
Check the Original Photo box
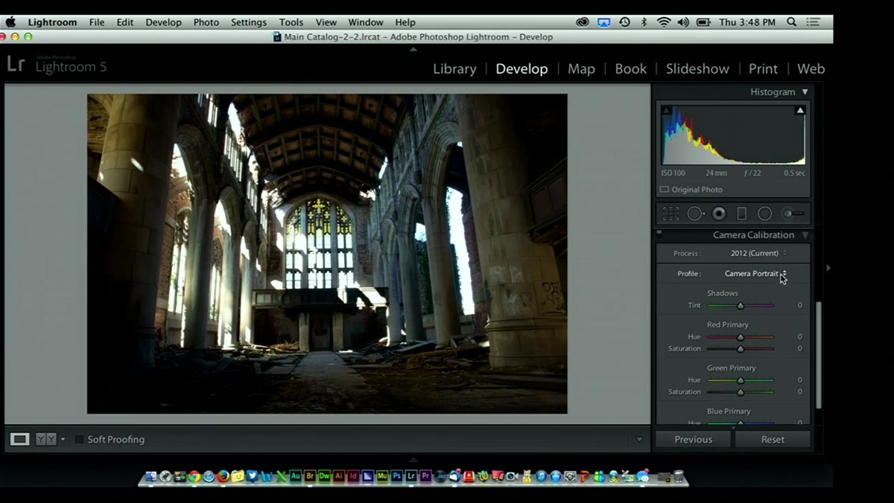coord(664,190)
